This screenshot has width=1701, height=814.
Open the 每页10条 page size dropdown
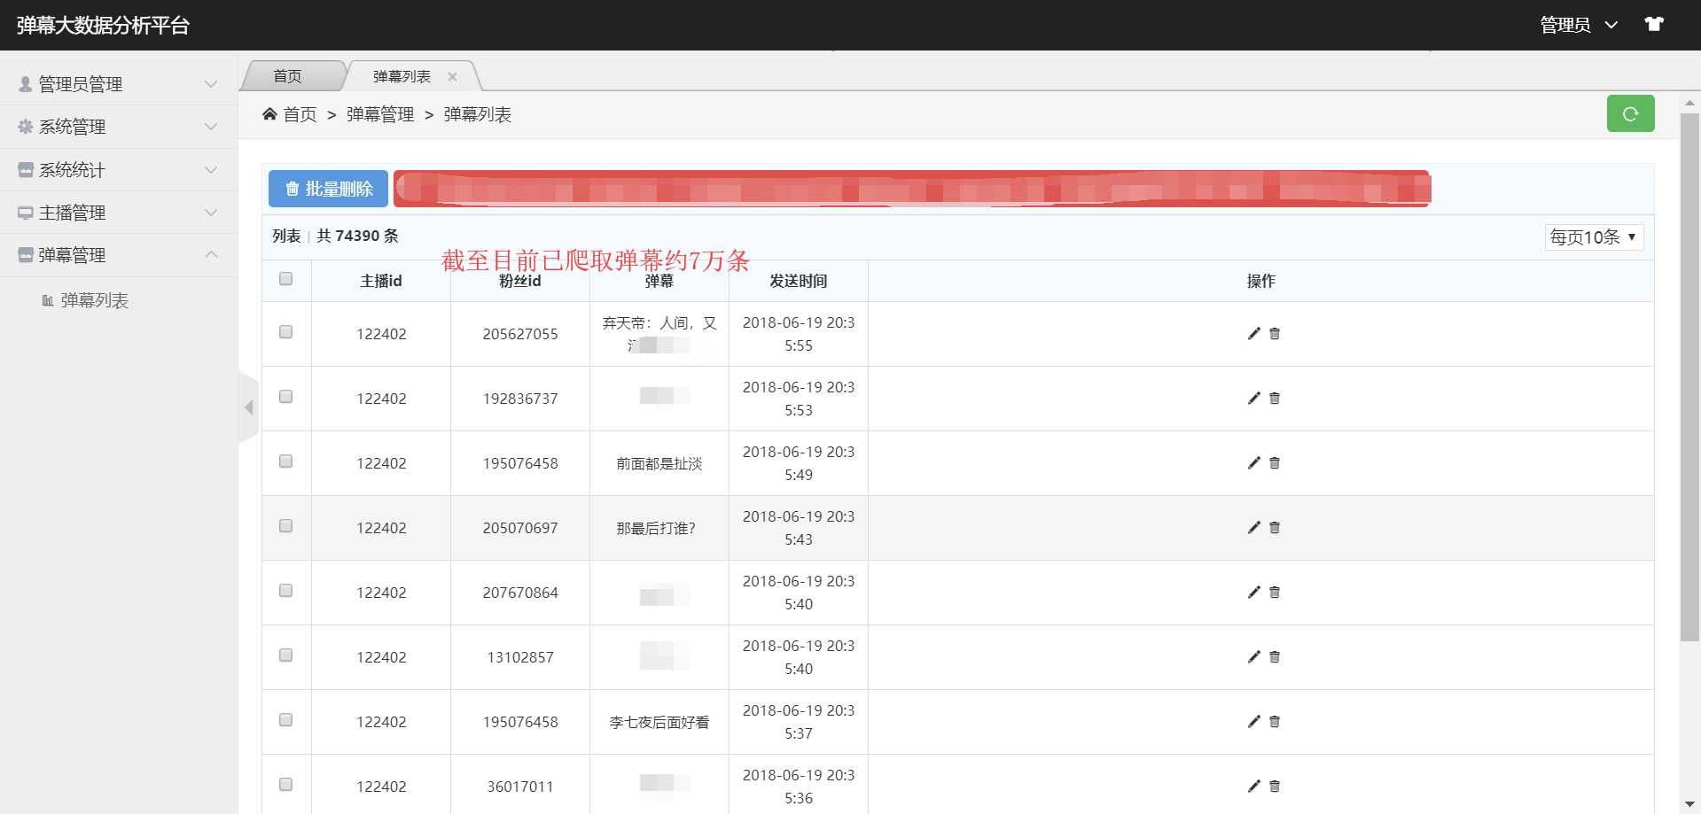coord(1594,237)
